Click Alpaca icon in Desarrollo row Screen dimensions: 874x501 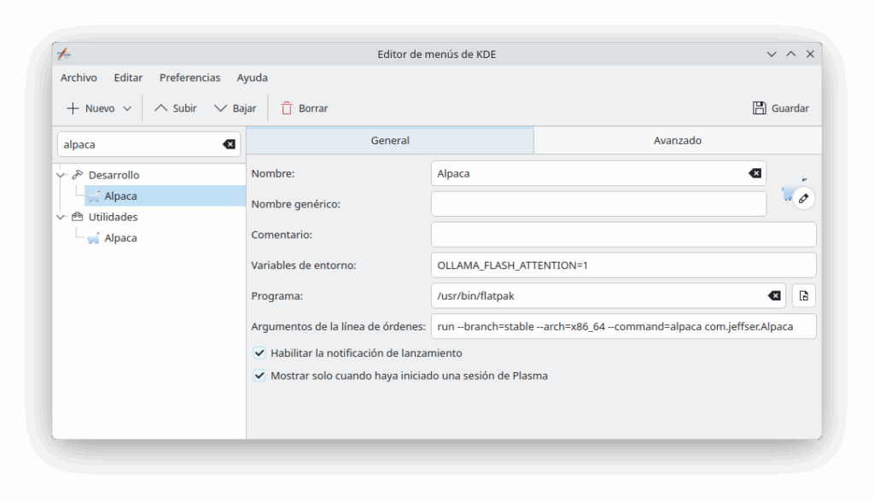pos(94,196)
